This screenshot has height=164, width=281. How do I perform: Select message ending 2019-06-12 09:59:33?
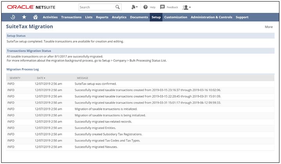(x=148, y=103)
